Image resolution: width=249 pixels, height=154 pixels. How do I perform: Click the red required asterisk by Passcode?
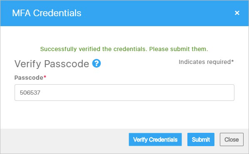point(45,77)
